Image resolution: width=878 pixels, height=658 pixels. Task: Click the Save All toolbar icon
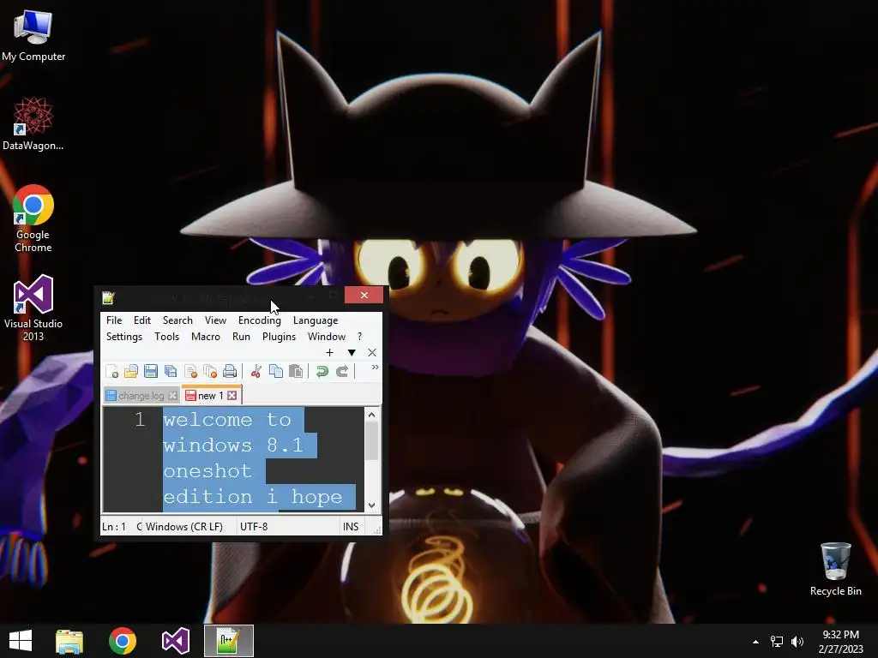click(x=171, y=372)
